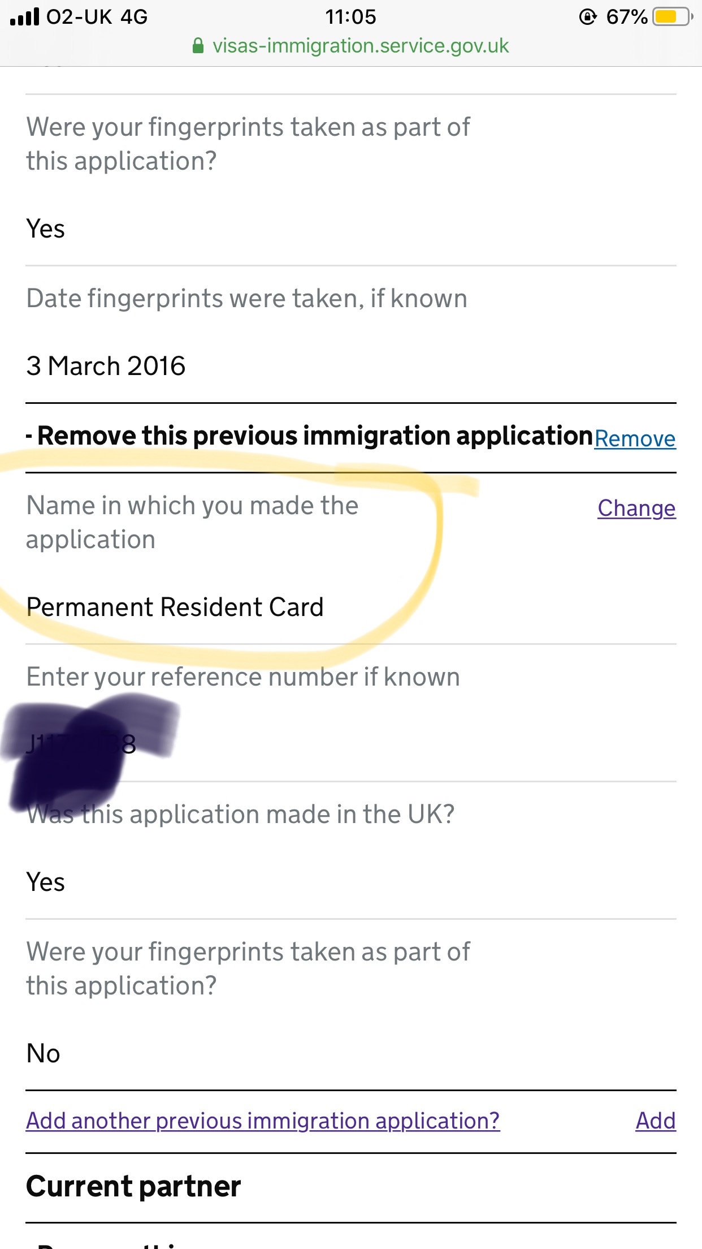The width and height of the screenshot is (702, 1249).
Task: Tap the 4G network indicator
Action: 134,17
